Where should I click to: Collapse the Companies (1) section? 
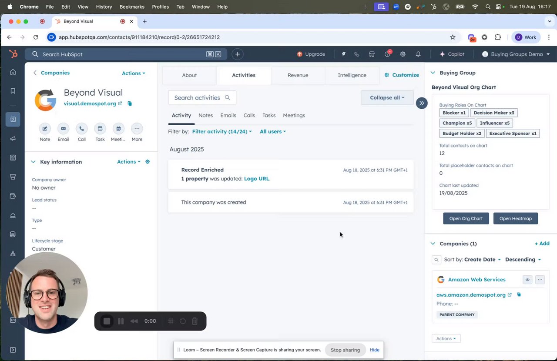click(x=433, y=244)
